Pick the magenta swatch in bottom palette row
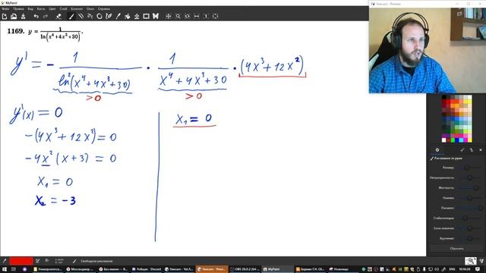The height and width of the screenshot is (273, 486). point(465,140)
